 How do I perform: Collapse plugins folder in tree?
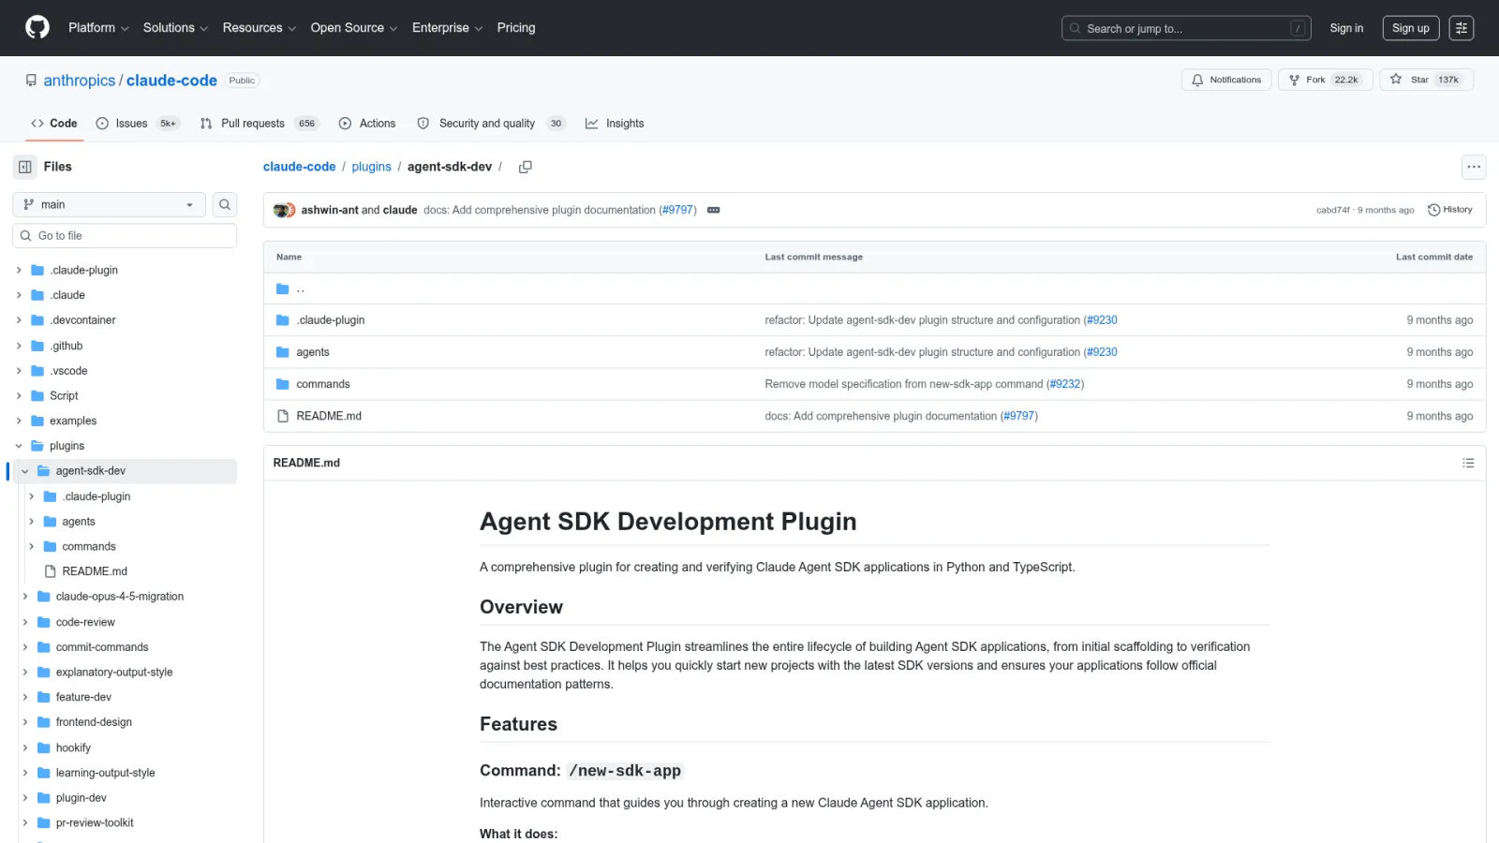click(x=19, y=446)
